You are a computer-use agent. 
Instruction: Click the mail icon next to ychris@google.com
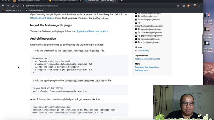pyautogui.click(x=136, y=42)
